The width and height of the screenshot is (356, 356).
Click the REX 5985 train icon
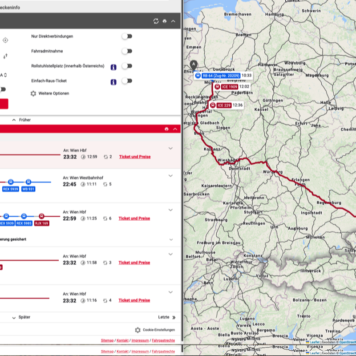pos(24,216)
